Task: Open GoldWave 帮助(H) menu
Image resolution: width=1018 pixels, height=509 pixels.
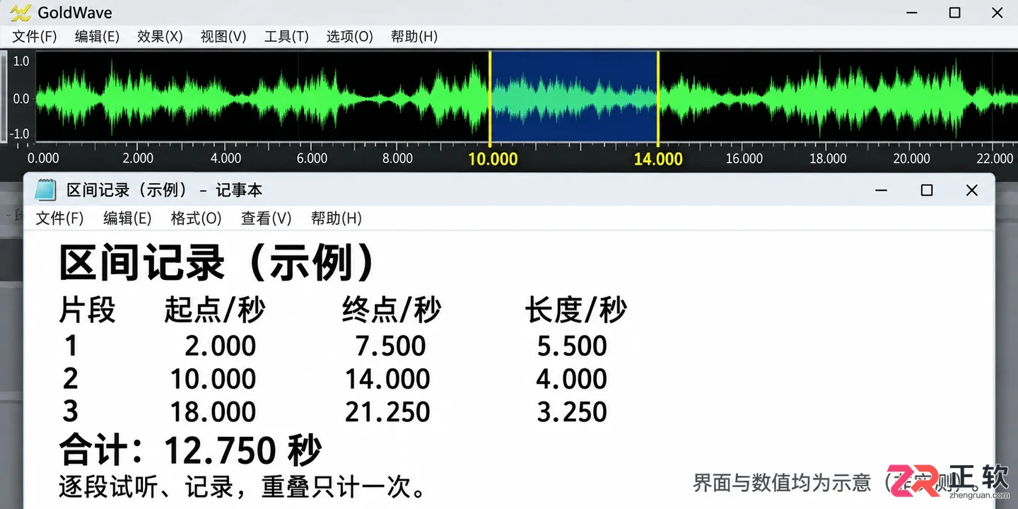Action: pos(414,37)
